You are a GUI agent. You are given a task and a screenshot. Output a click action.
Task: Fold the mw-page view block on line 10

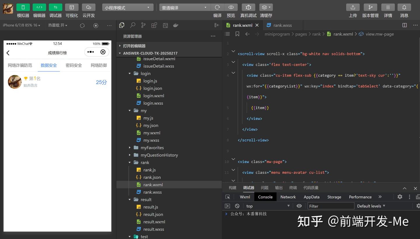233,159
